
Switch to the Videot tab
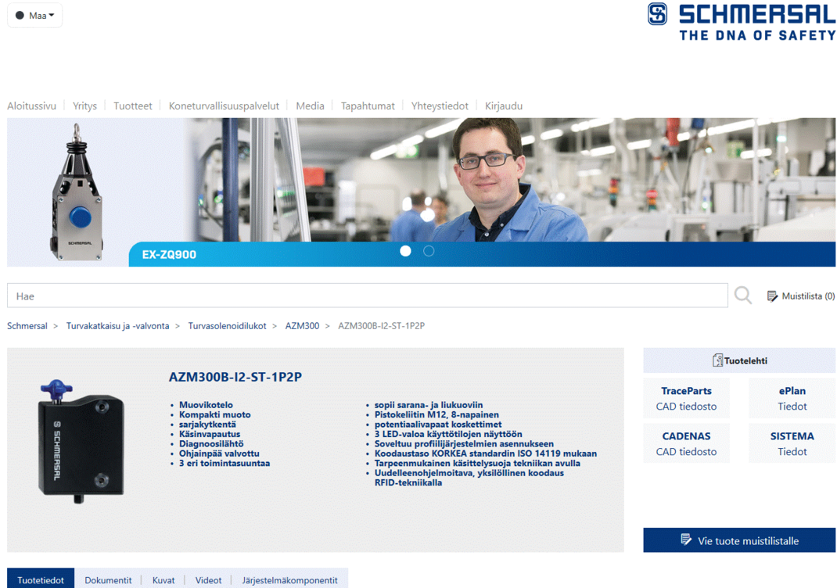[x=208, y=580]
